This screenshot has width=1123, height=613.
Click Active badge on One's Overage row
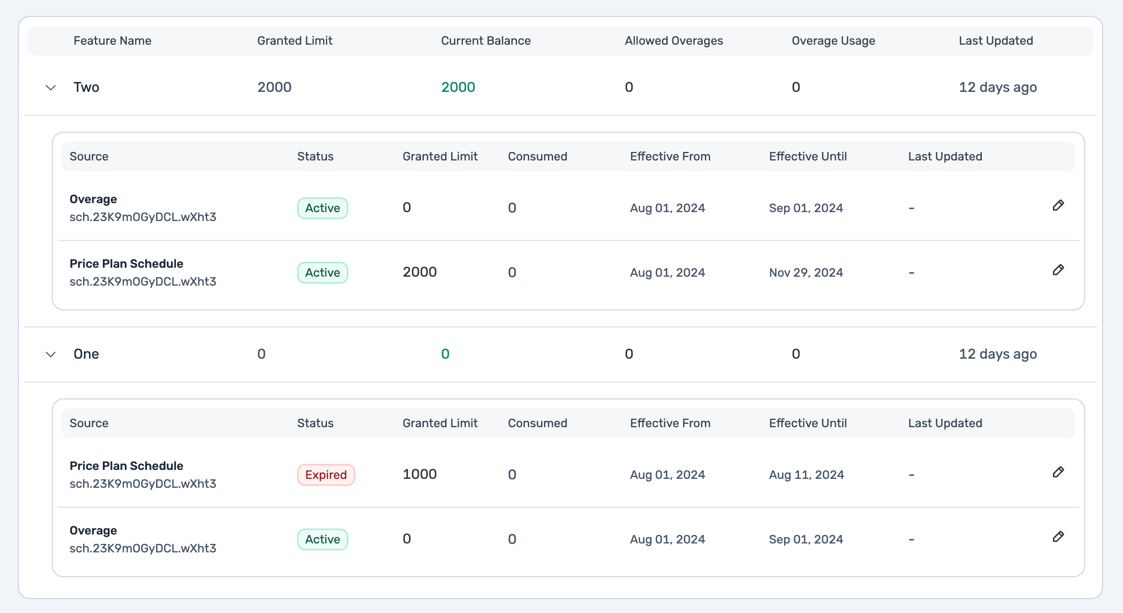click(322, 539)
